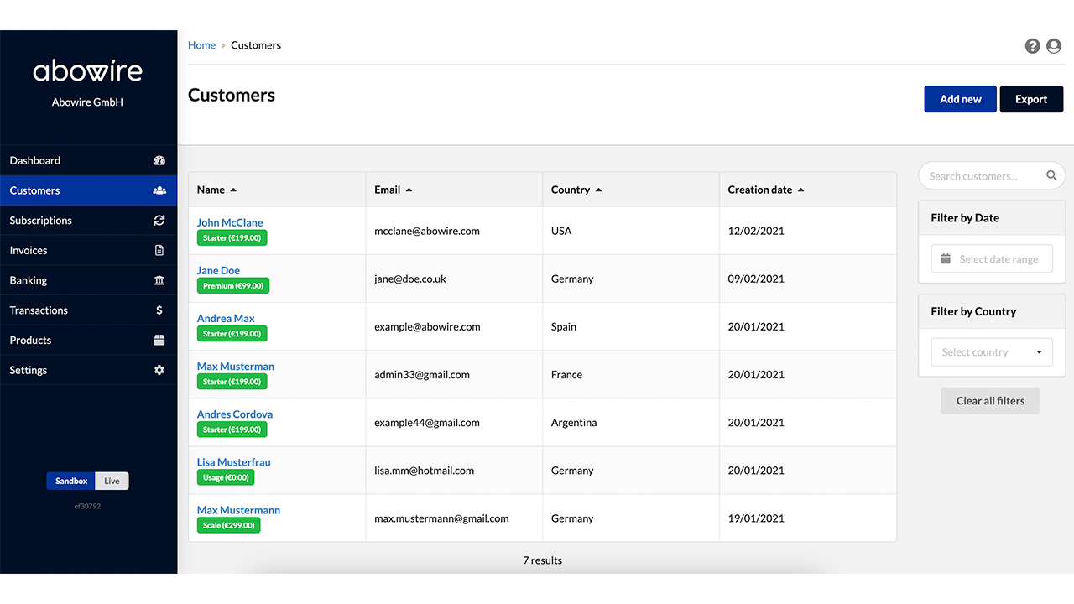Open the user account profile icon

pos(1054,46)
